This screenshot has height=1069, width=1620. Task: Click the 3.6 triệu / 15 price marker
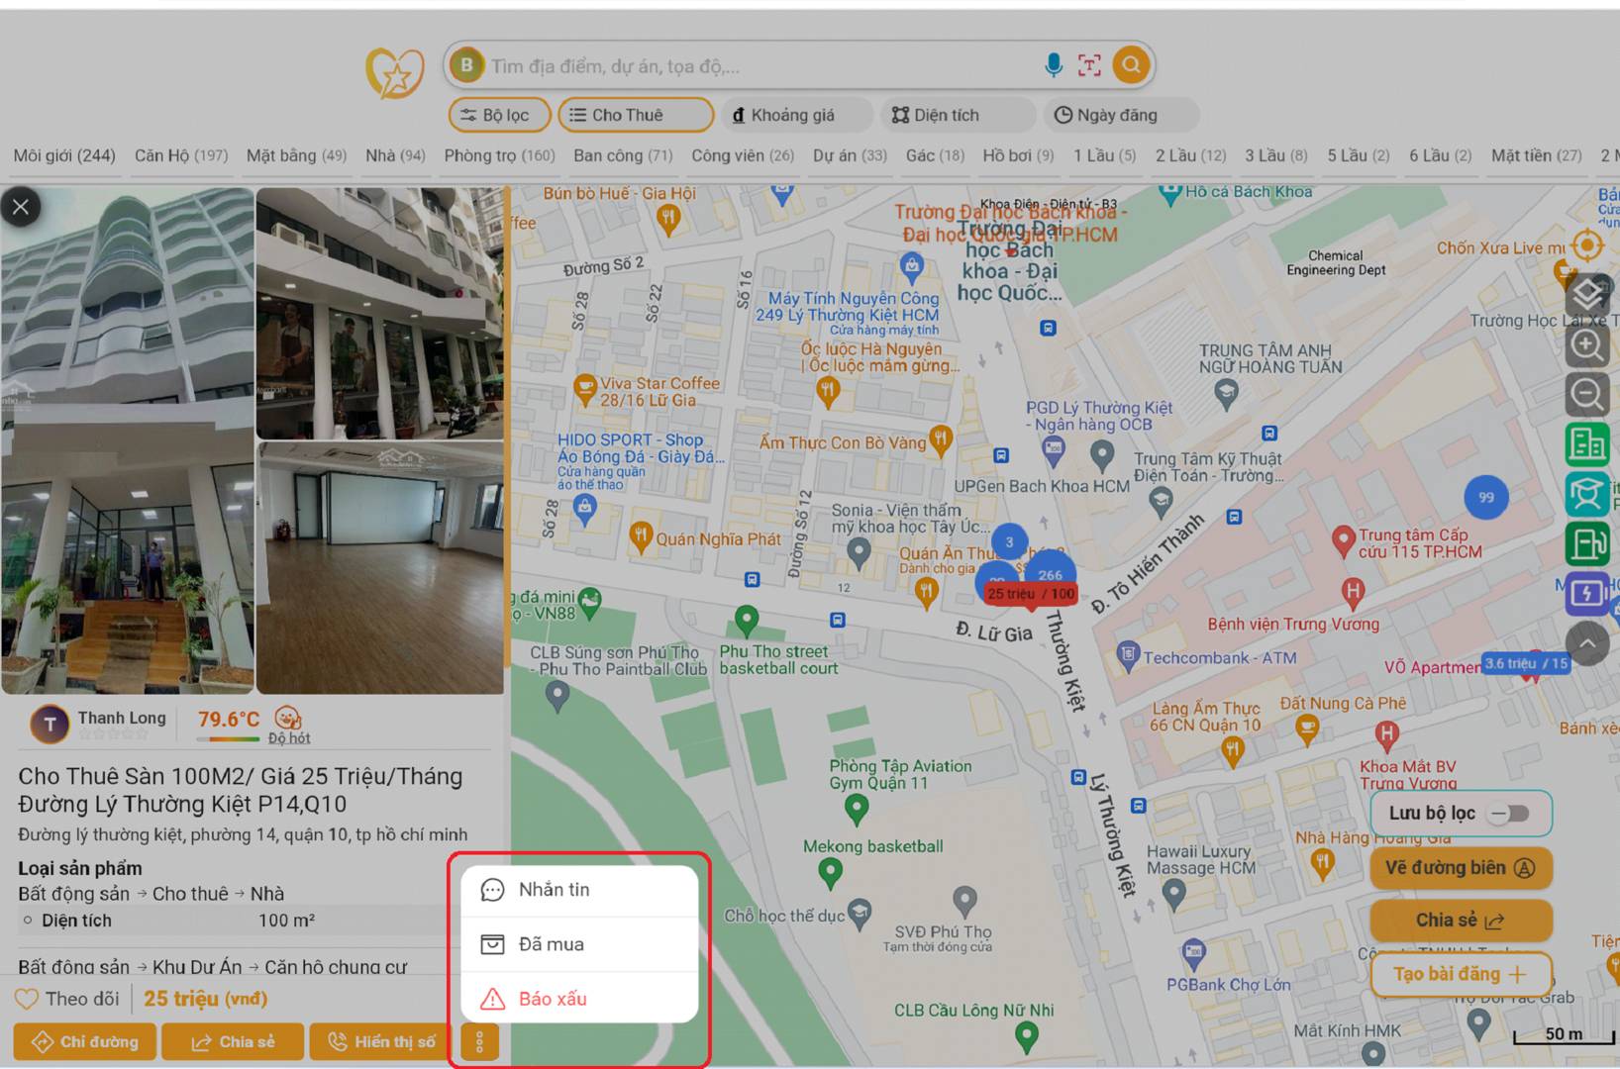[1526, 663]
